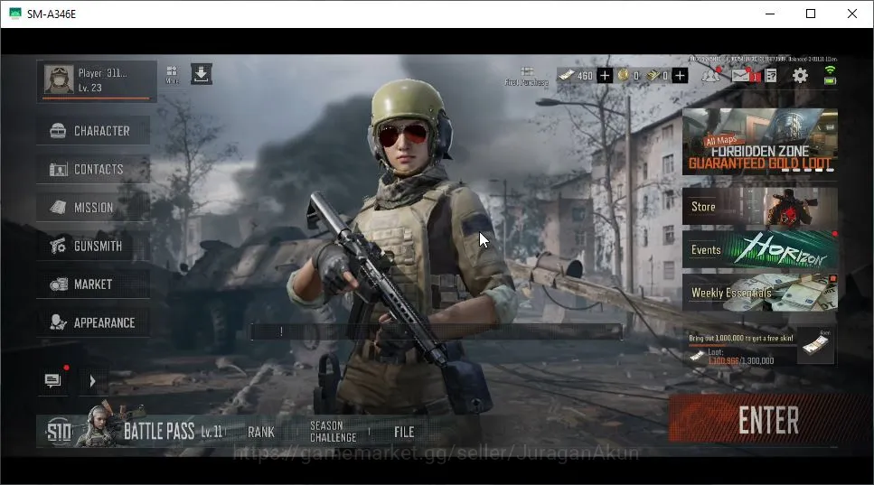Expand the arrow next to chat icon
874x485 pixels.
[92, 381]
